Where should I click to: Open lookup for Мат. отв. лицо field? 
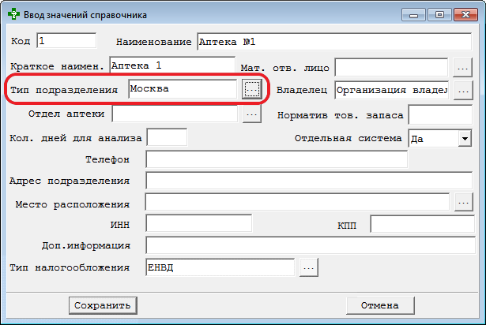(463, 68)
